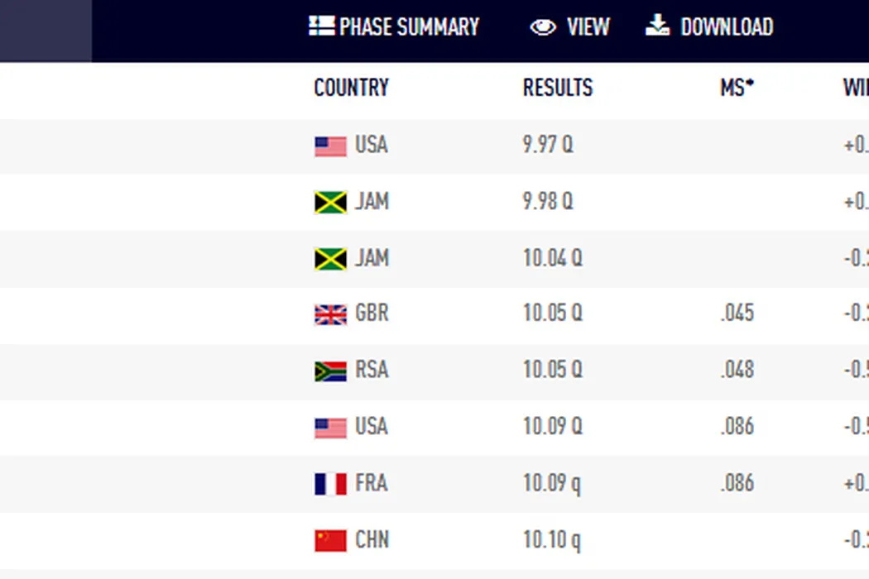Select the 10.10 q result cell

(x=551, y=540)
